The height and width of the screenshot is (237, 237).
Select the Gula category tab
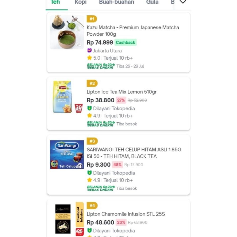tap(152, 2)
